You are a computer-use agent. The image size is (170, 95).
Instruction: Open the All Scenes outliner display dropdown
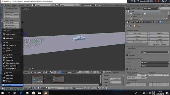tap(151, 8)
